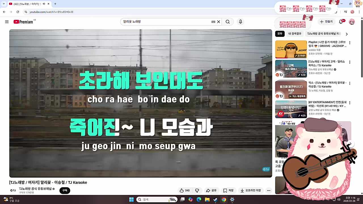Go to YouTube Premium home logo
Viewport: 363px width, 204px height.
[23, 22]
